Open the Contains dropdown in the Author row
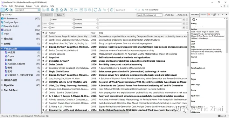This screenshot has height=118, width=229. tap(86, 20)
